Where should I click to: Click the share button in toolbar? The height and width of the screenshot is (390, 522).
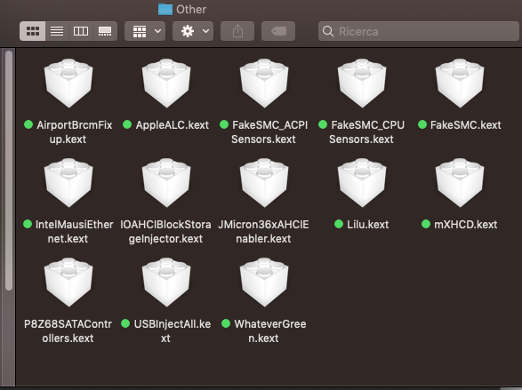(237, 31)
